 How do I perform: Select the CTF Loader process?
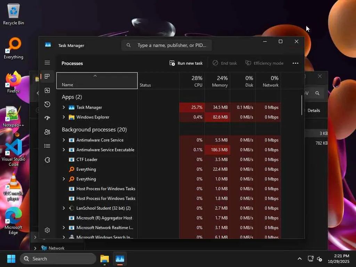169,159
